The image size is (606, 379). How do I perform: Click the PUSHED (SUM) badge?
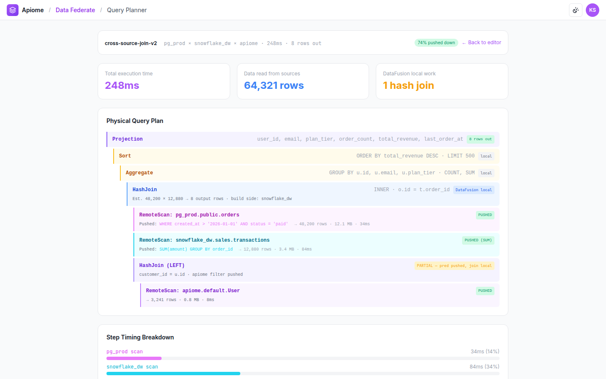click(x=478, y=240)
